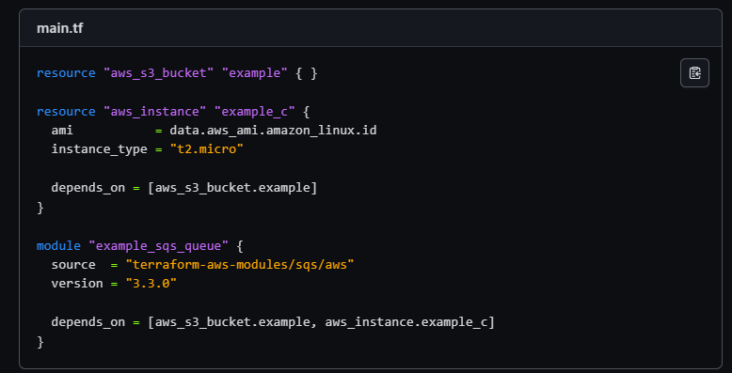Screen dimensions: 732x373
Task: Click the source attribute name
Action: [x=73, y=264]
